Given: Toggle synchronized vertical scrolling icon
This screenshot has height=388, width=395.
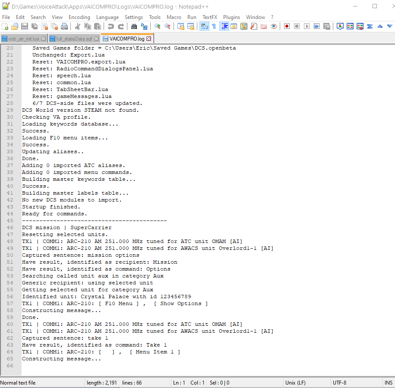Looking at the screenshot, I should pyautogui.click(x=180, y=26).
